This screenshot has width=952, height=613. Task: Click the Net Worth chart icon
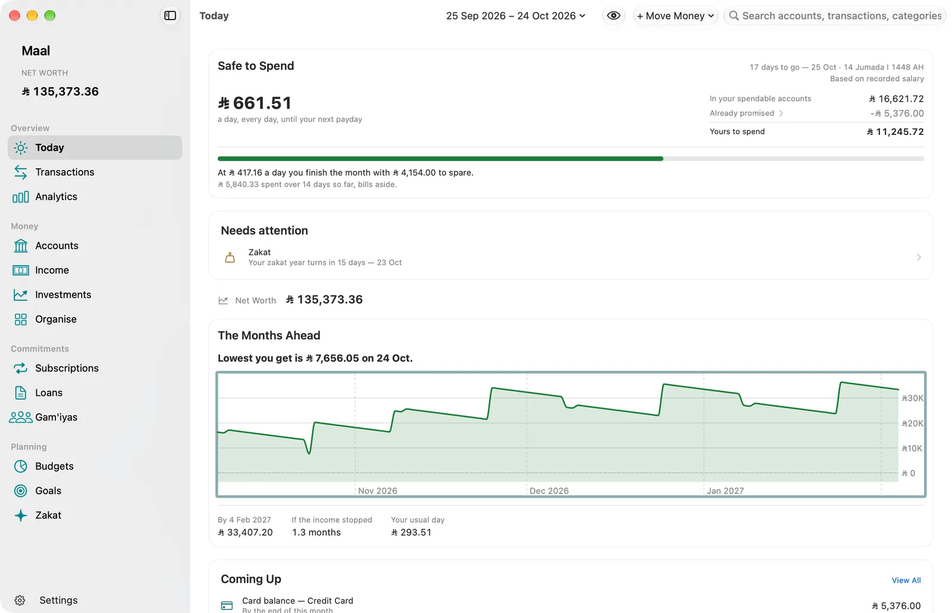pyautogui.click(x=223, y=301)
